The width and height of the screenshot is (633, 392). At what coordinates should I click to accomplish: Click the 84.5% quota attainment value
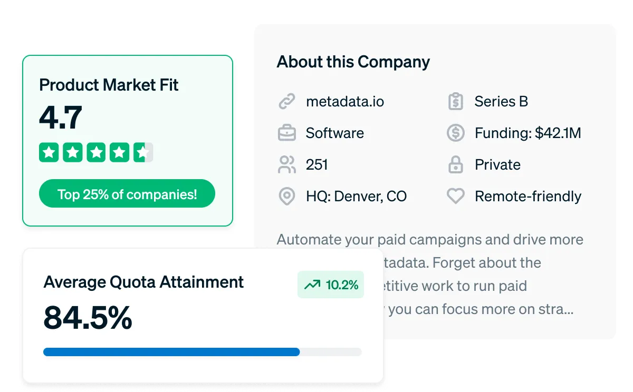click(88, 318)
